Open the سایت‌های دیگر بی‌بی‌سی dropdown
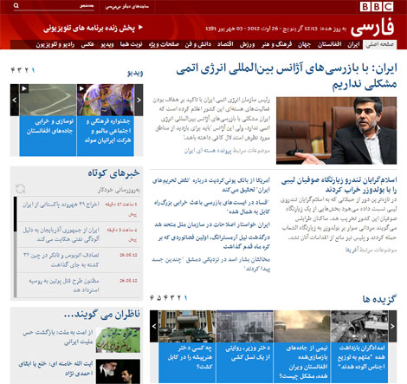The width and height of the screenshot is (407, 384). pyautogui.click(x=127, y=7)
